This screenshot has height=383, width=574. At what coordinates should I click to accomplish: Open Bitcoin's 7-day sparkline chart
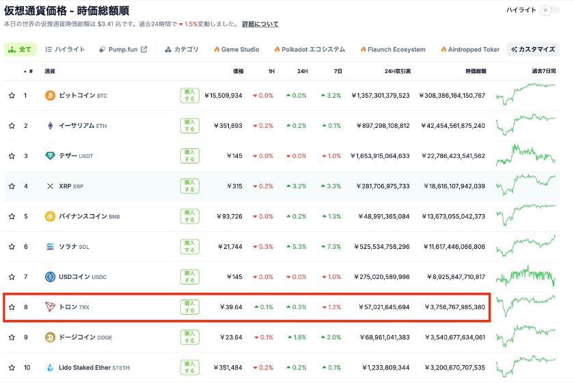pyautogui.click(x=525, y=94)
